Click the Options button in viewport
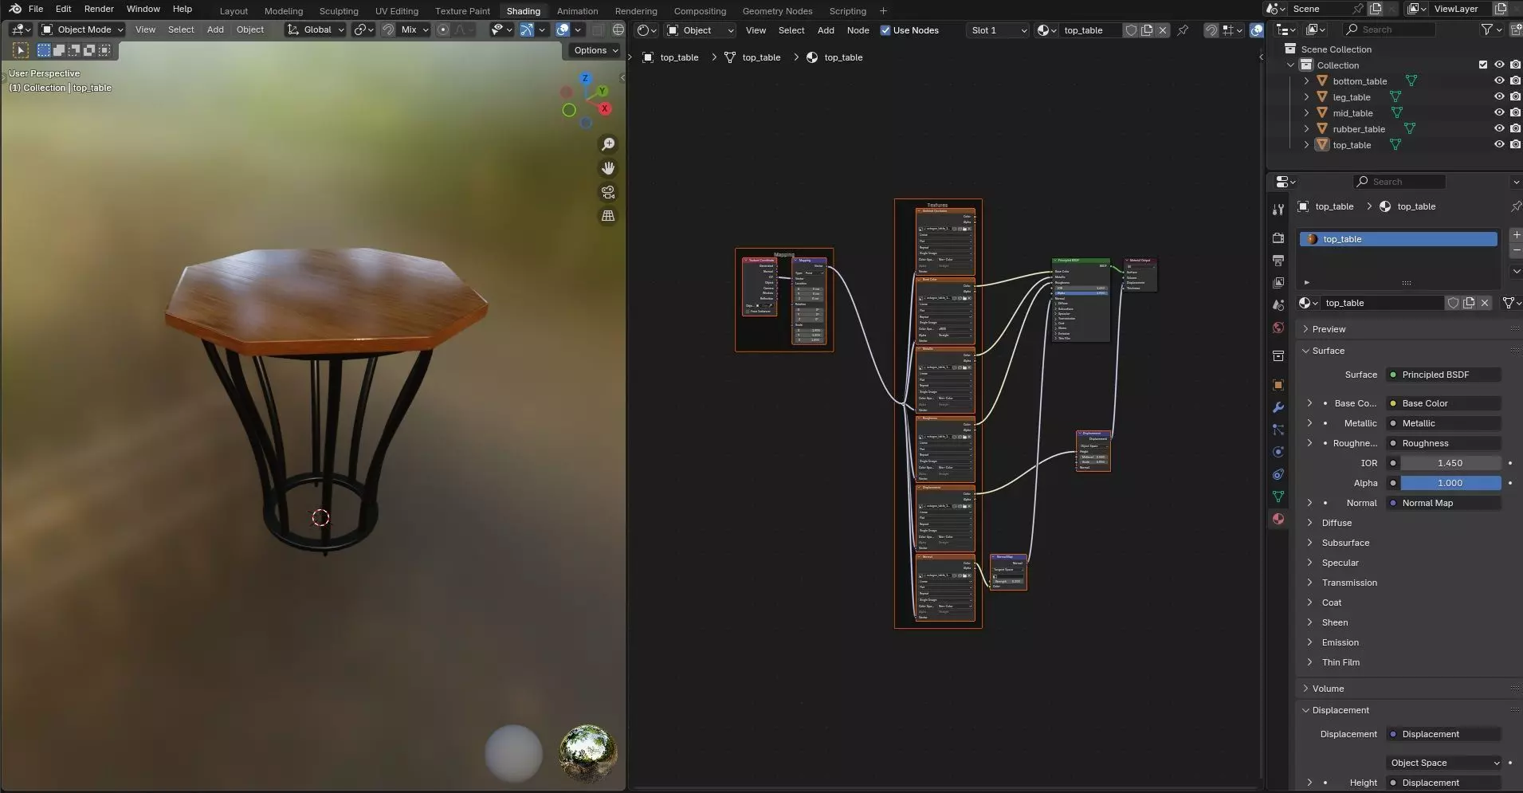The height and width of the screenshot is (793, 1523). 595,50
